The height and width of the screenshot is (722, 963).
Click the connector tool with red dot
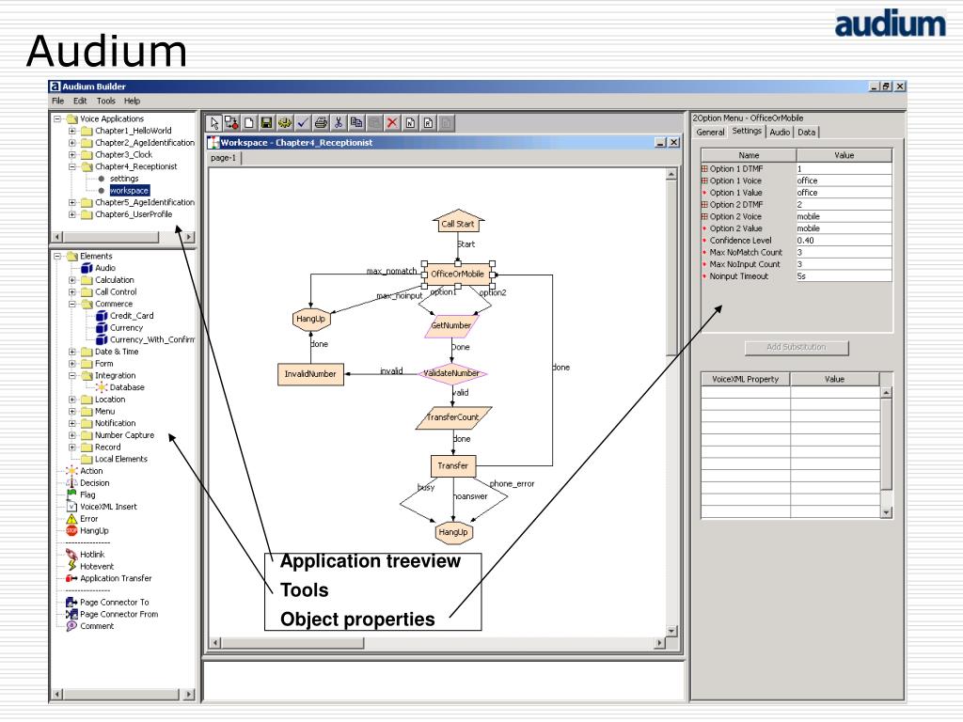231,123
